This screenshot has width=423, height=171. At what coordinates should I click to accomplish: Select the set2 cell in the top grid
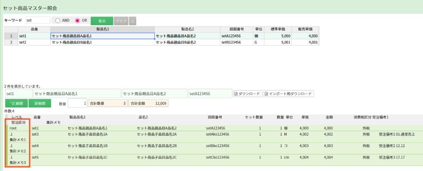coord(34,42)
